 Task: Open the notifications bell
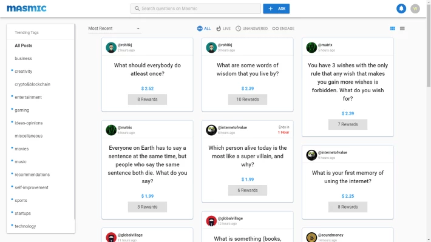pyautogui.click(x=401, y=8)
